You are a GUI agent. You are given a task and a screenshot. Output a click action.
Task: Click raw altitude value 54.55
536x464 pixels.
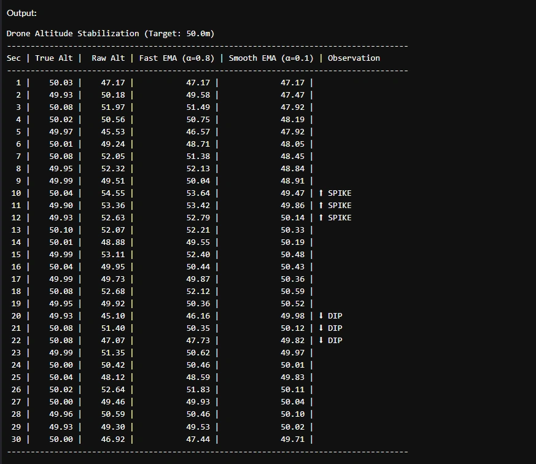tap(113, 193)
